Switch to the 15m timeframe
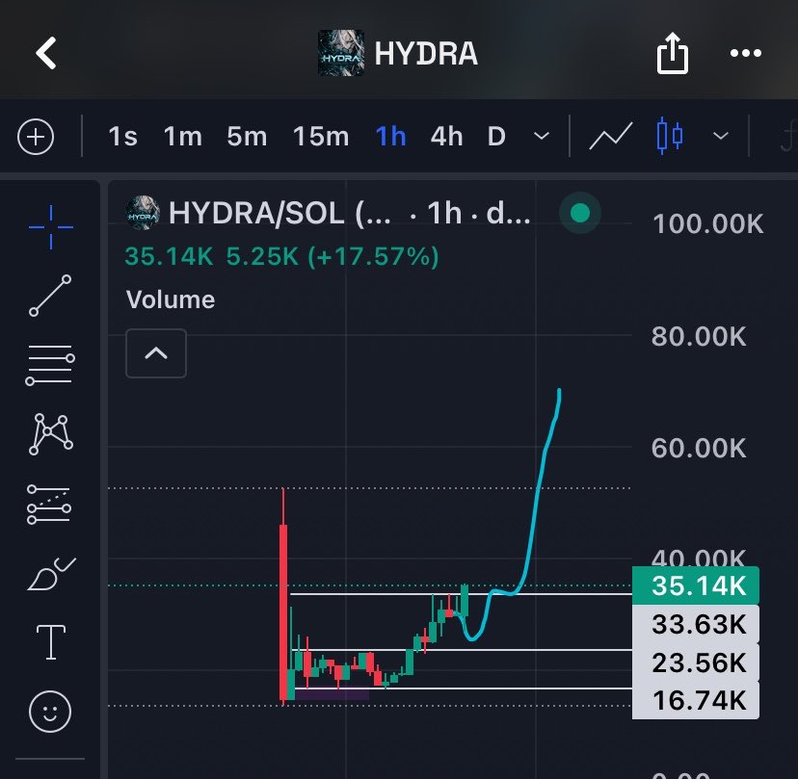This screenshot has width=798, height=779. coord(321,137)
